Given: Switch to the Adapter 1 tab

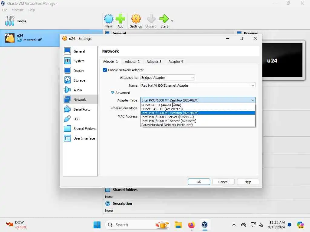Looking at the screenshot, I should coord(110,61).
